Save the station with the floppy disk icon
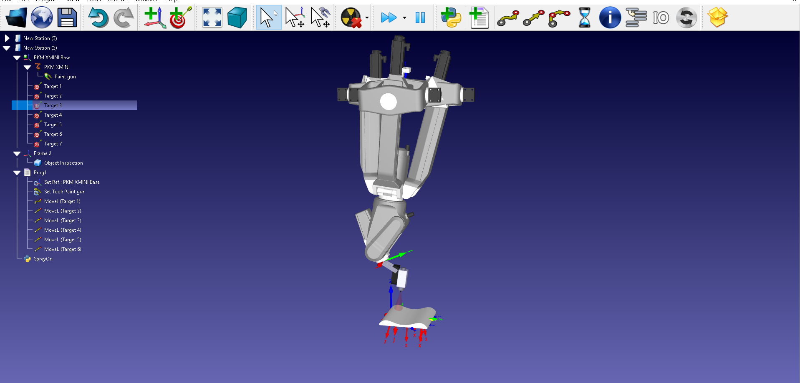800x383 pixels. tap(67, 18)
